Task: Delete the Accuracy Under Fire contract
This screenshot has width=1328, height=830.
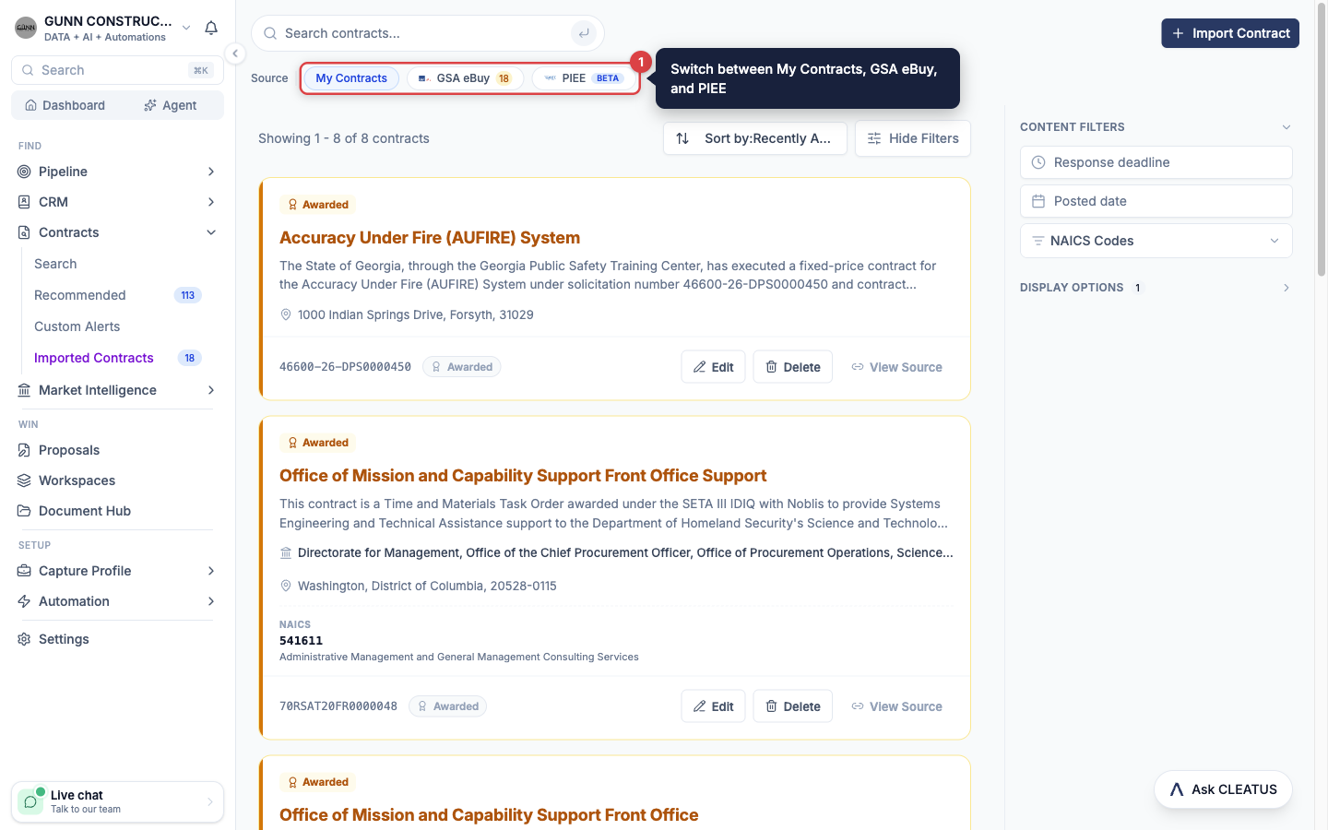Action: (x=792, y=367)
